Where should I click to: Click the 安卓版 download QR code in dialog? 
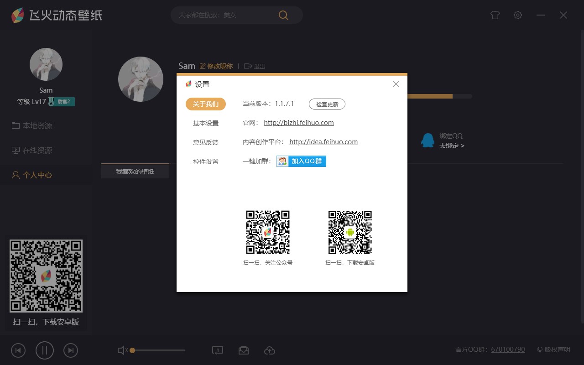(350, 232)
